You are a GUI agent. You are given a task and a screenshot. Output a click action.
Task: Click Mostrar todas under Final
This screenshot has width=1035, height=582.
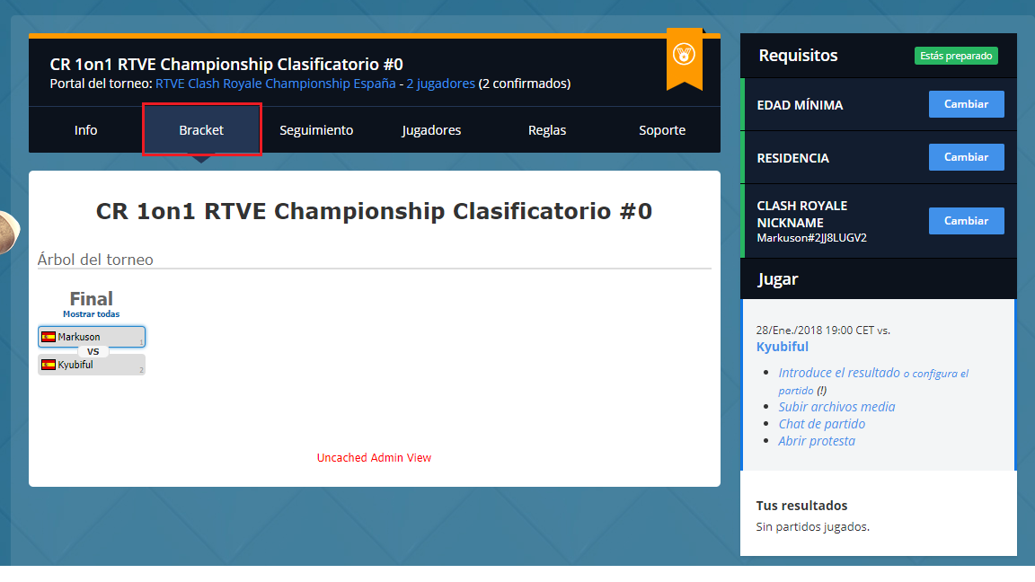(91, 314)
